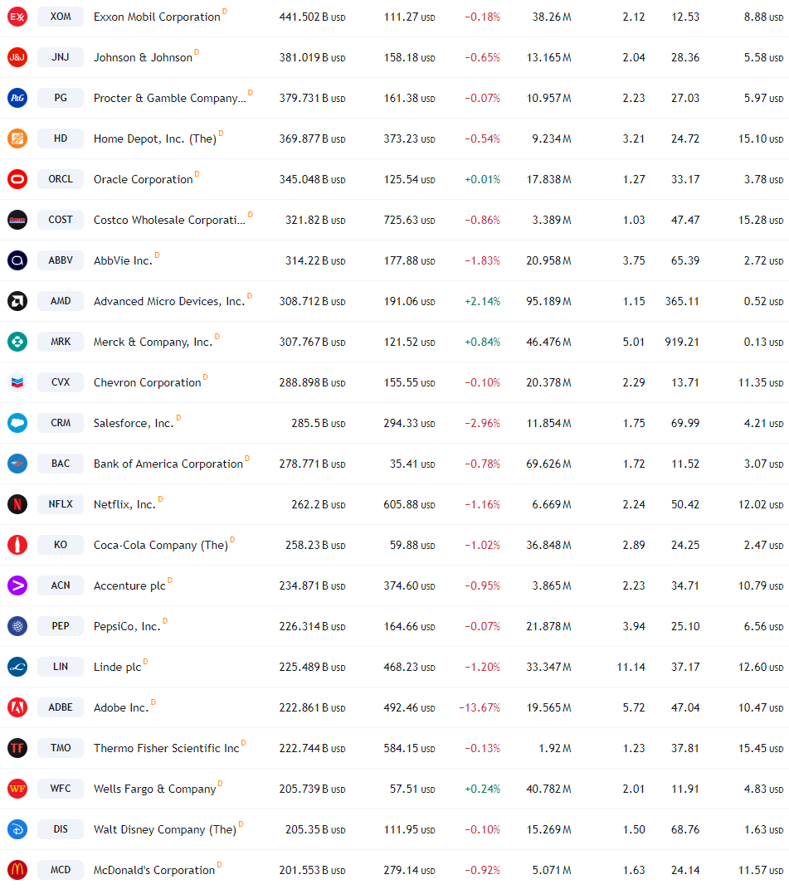
Task: Select the AMD ticker badge
Action: coord(61,301)
